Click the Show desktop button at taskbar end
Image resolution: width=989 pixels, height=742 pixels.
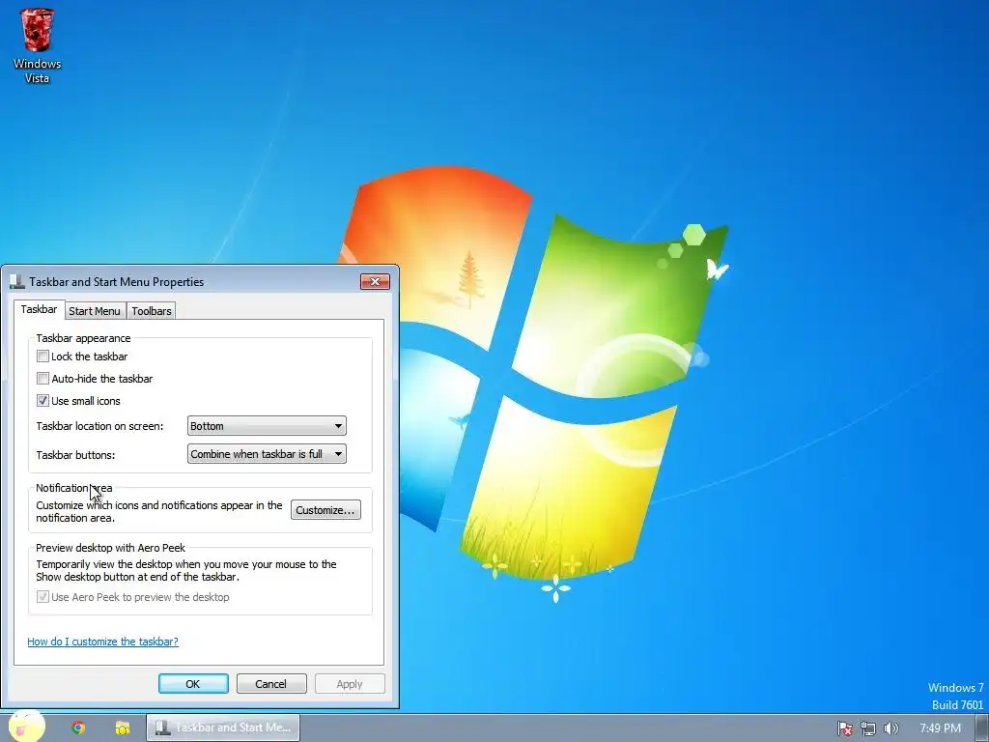pyautogui.click(x=982, y=728)
